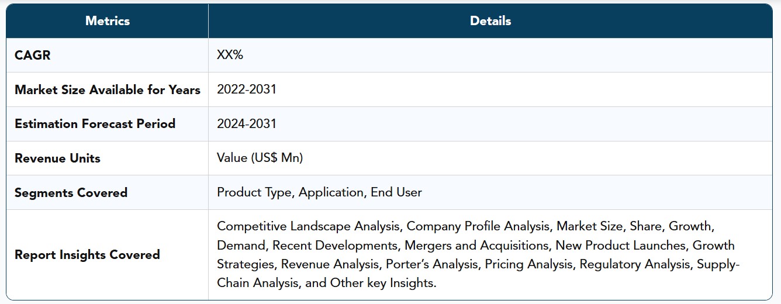
Task: Click the Details column header
Action: coord(490,21)
